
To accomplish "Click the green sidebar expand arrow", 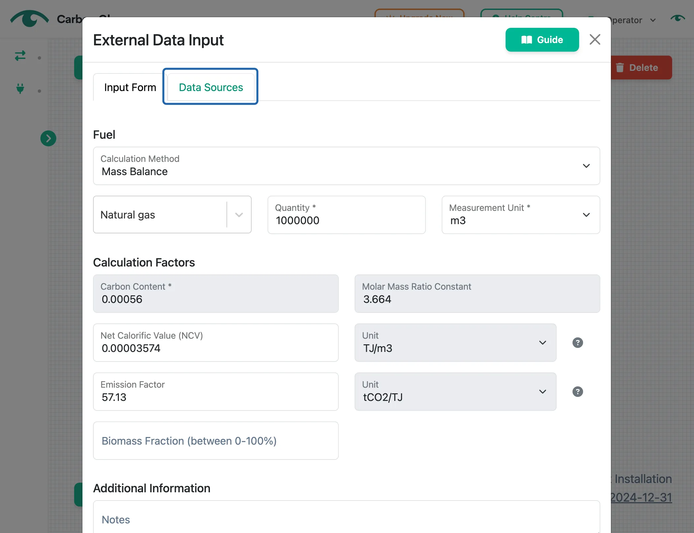I will coord(48,138).
